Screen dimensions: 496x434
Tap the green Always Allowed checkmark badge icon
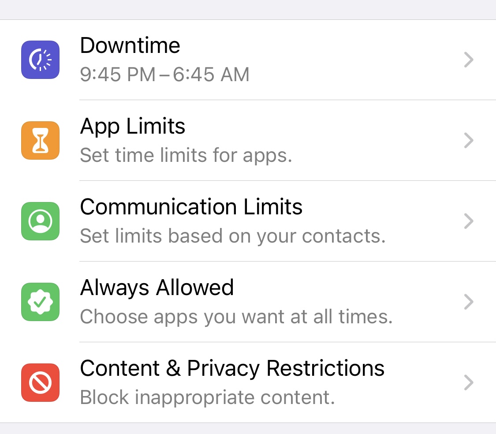(x=40, y=302)
